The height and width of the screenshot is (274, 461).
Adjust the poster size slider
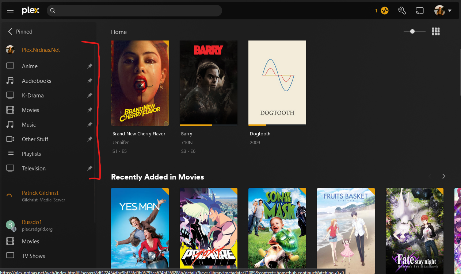tap(412, 32)
